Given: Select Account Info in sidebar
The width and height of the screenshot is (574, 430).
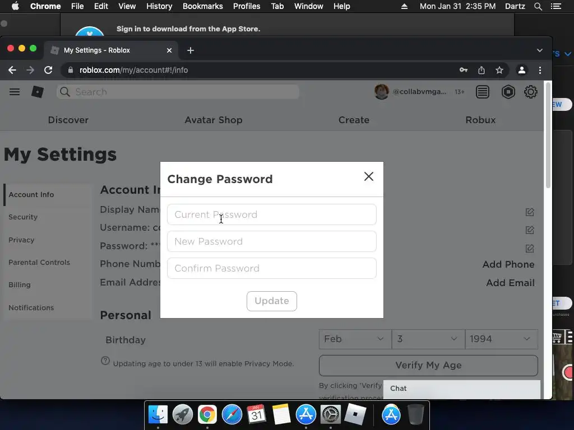Looking at the screenshot, I should [48, 194].
